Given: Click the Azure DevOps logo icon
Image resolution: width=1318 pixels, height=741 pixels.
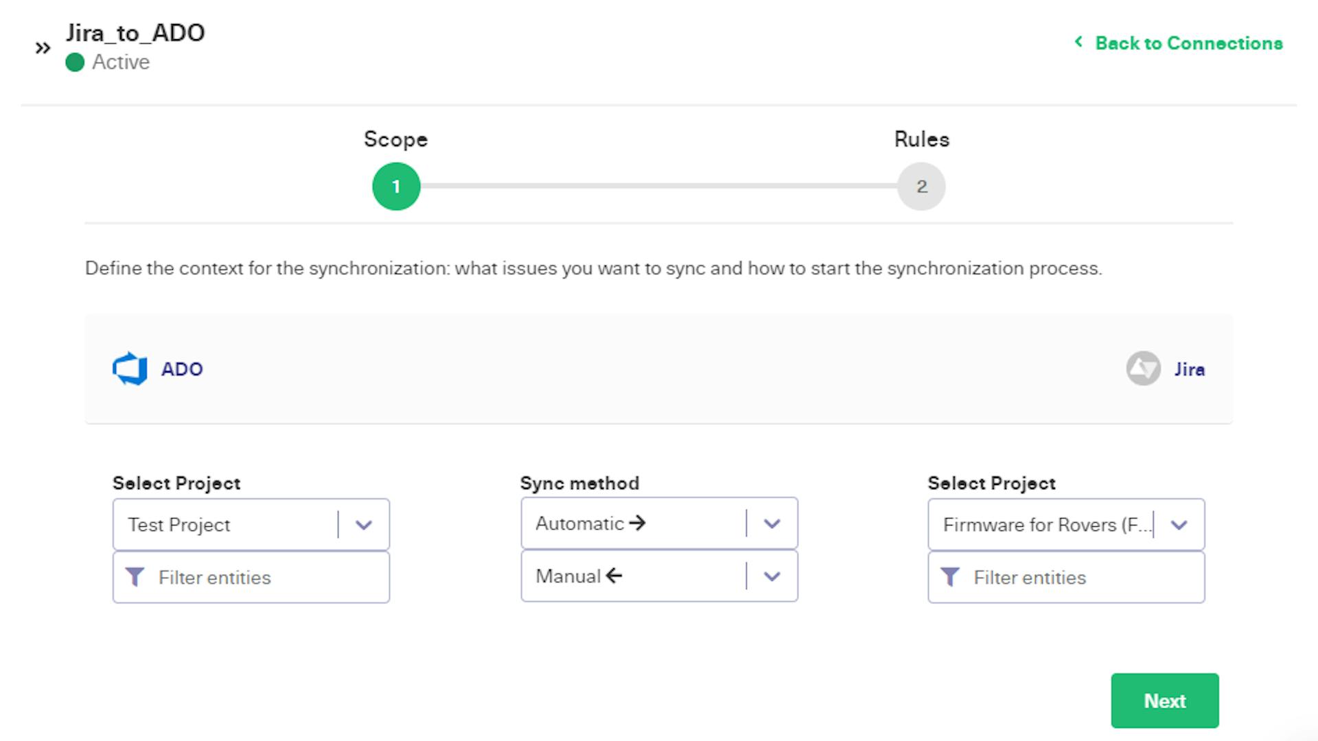Looking at the screenshot, I should click(x=130, y=369).
